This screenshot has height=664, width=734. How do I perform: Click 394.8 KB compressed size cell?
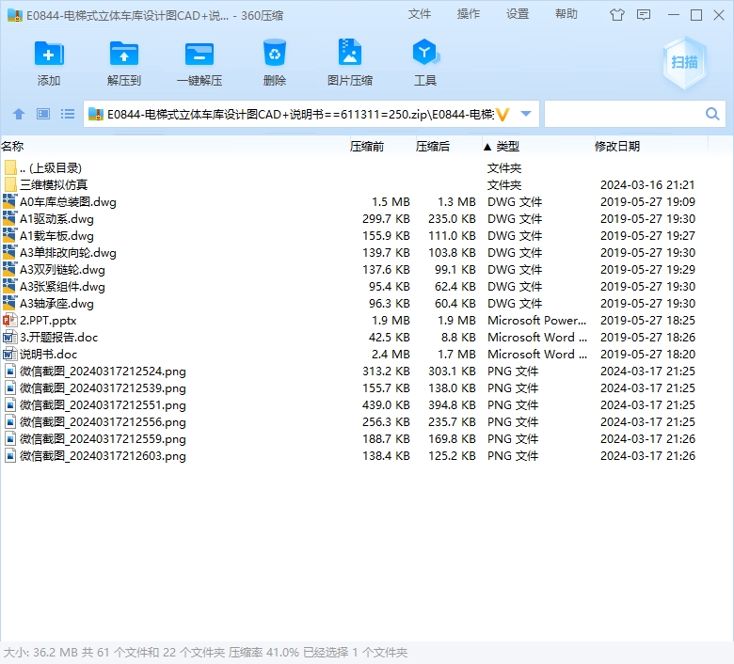pyautogui.click(x=452, y=404)
